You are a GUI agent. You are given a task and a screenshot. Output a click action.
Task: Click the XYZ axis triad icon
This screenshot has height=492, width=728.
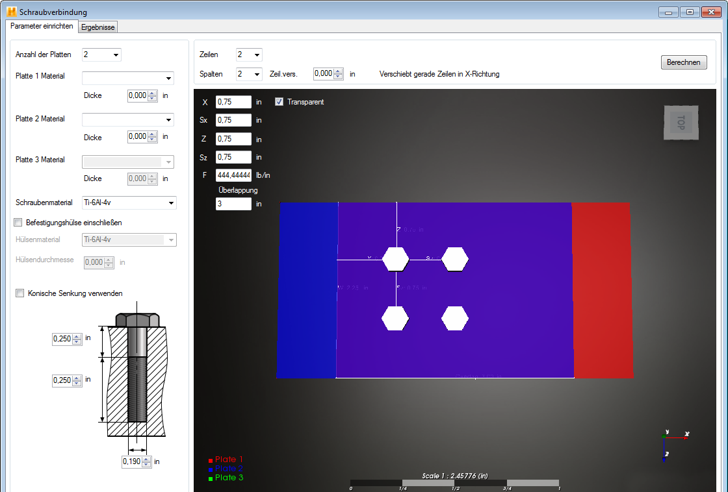click(x=674, y=445)
